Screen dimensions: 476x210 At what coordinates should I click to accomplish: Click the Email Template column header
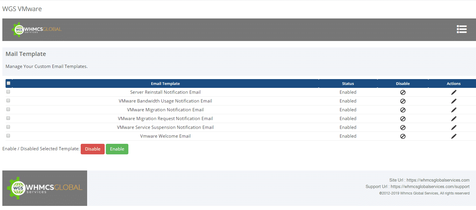click(165, 83)
